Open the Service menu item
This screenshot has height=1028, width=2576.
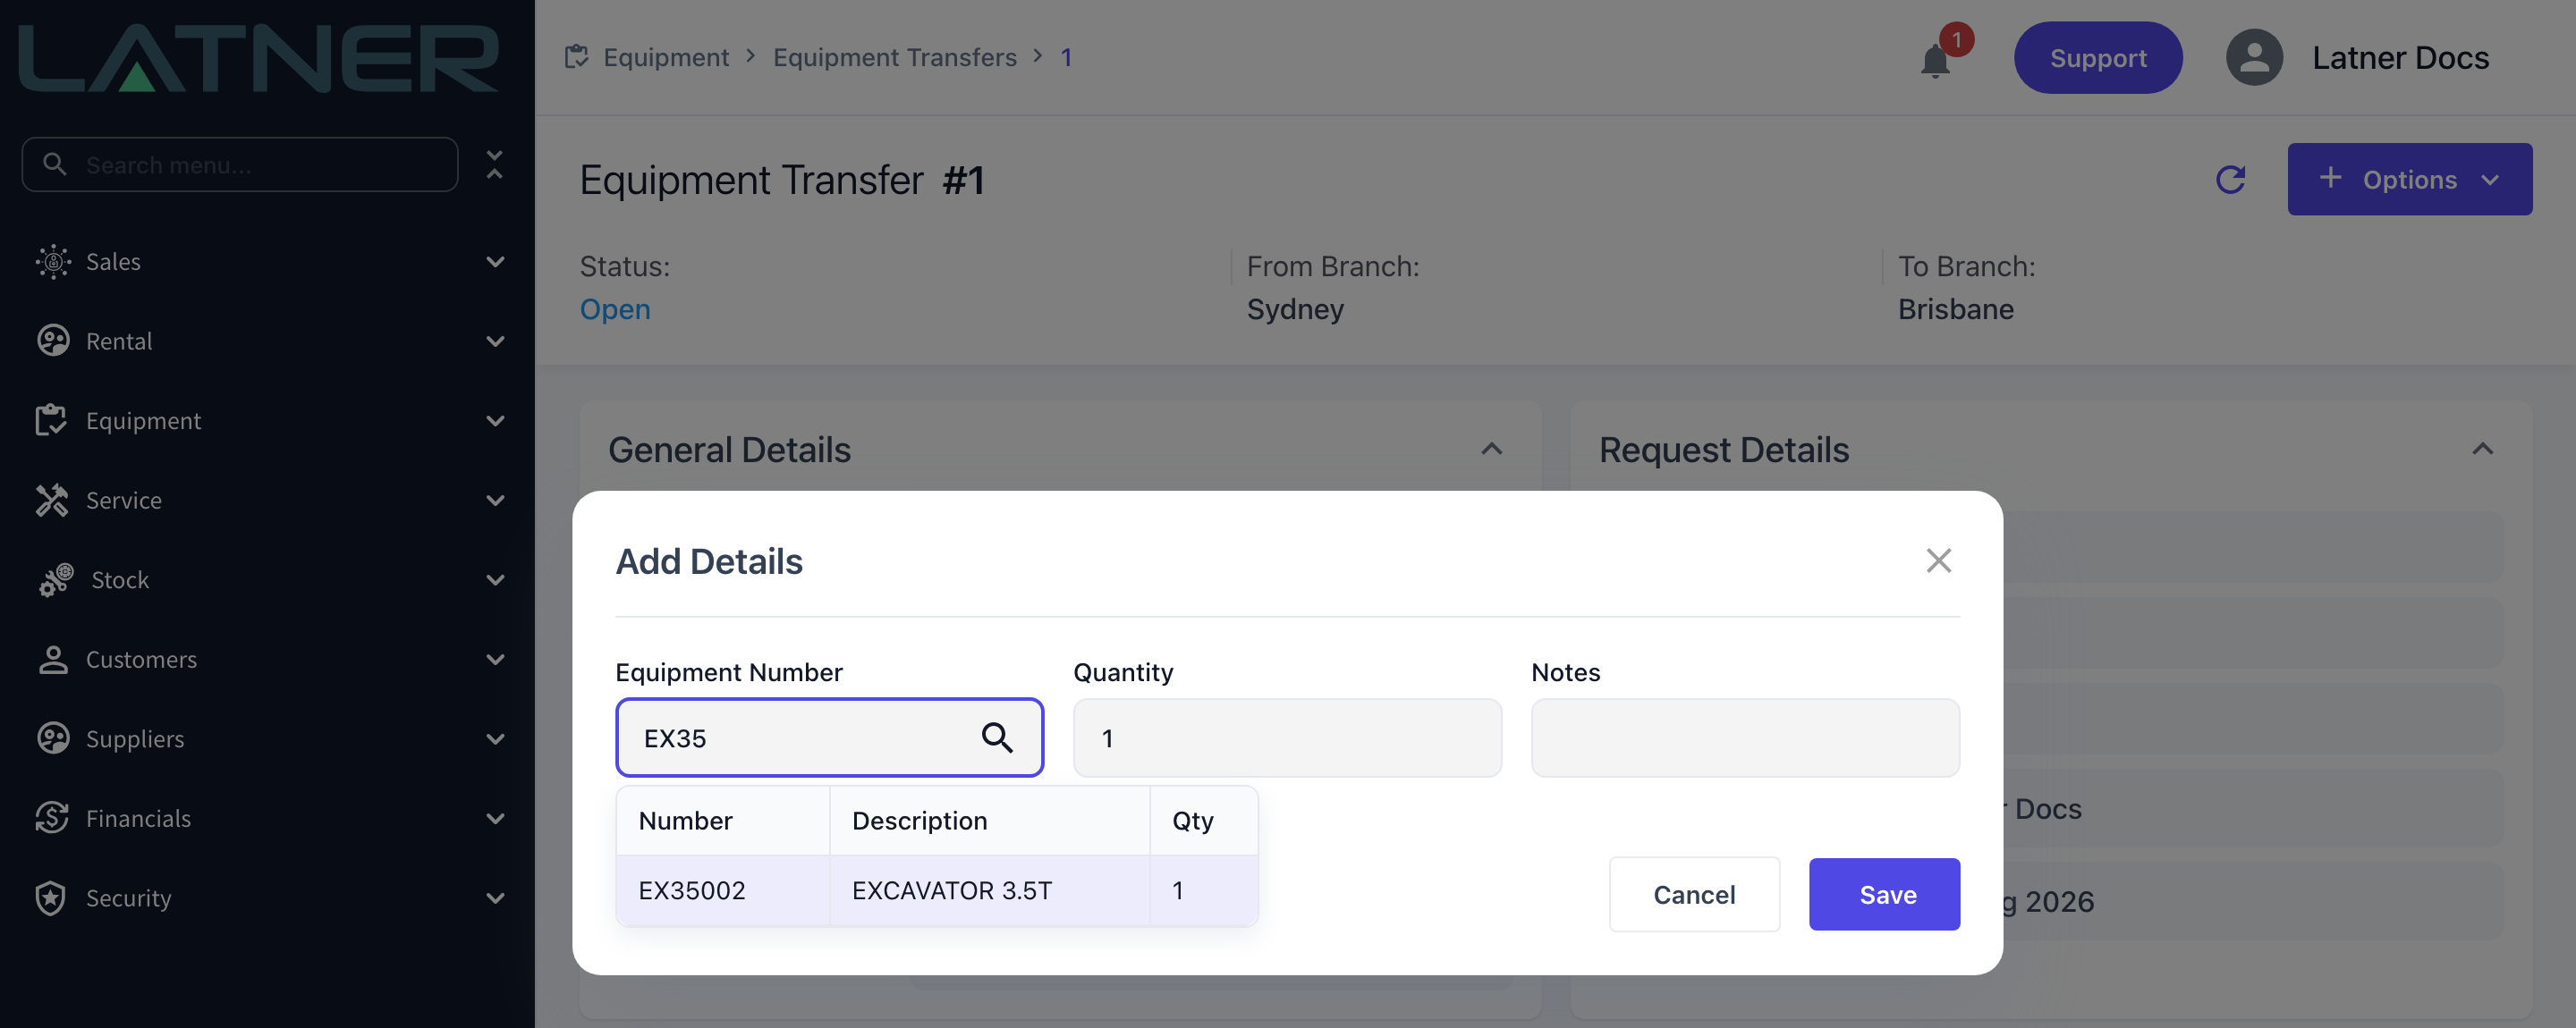pyautogui.click(x=268, y=500)
